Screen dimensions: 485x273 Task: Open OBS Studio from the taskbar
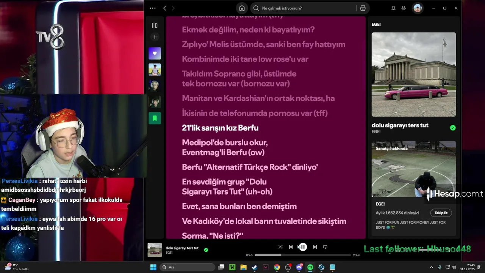pyautogui.click(x=288, y=267)
